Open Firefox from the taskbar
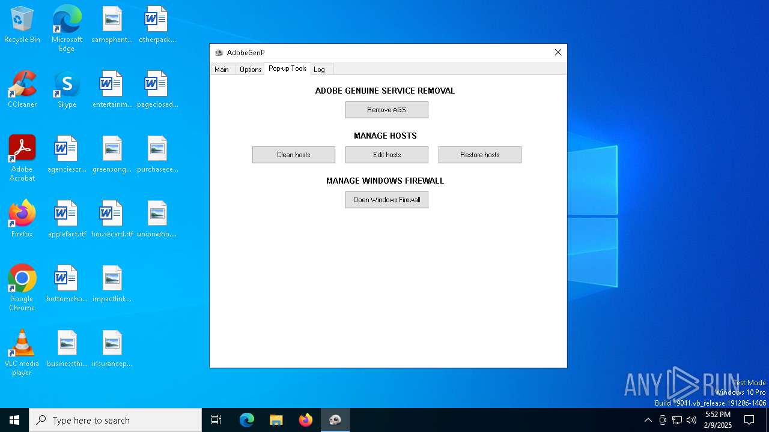This screenshot has width=769, height=432. [306, 420]
